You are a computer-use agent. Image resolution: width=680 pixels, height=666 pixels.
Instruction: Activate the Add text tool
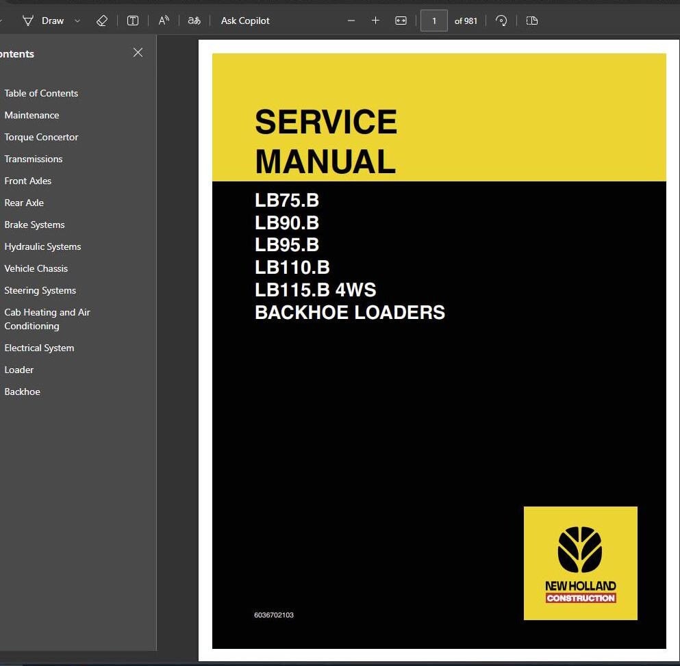coord(133,21)
